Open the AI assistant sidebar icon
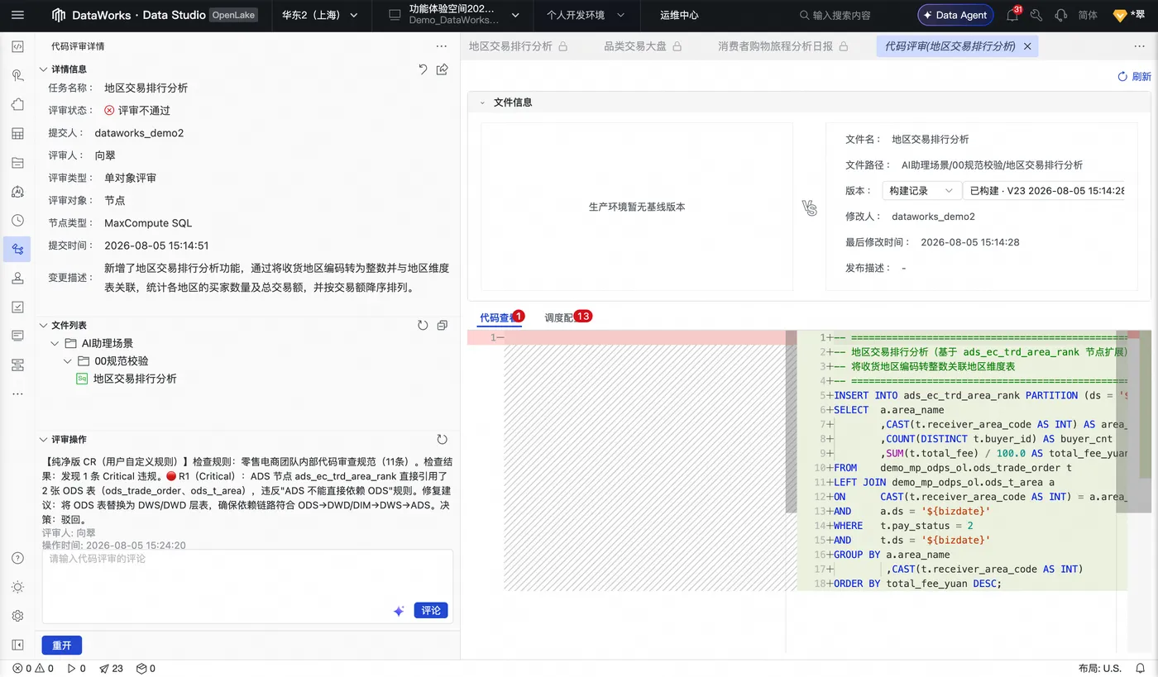 click(17, 192)
